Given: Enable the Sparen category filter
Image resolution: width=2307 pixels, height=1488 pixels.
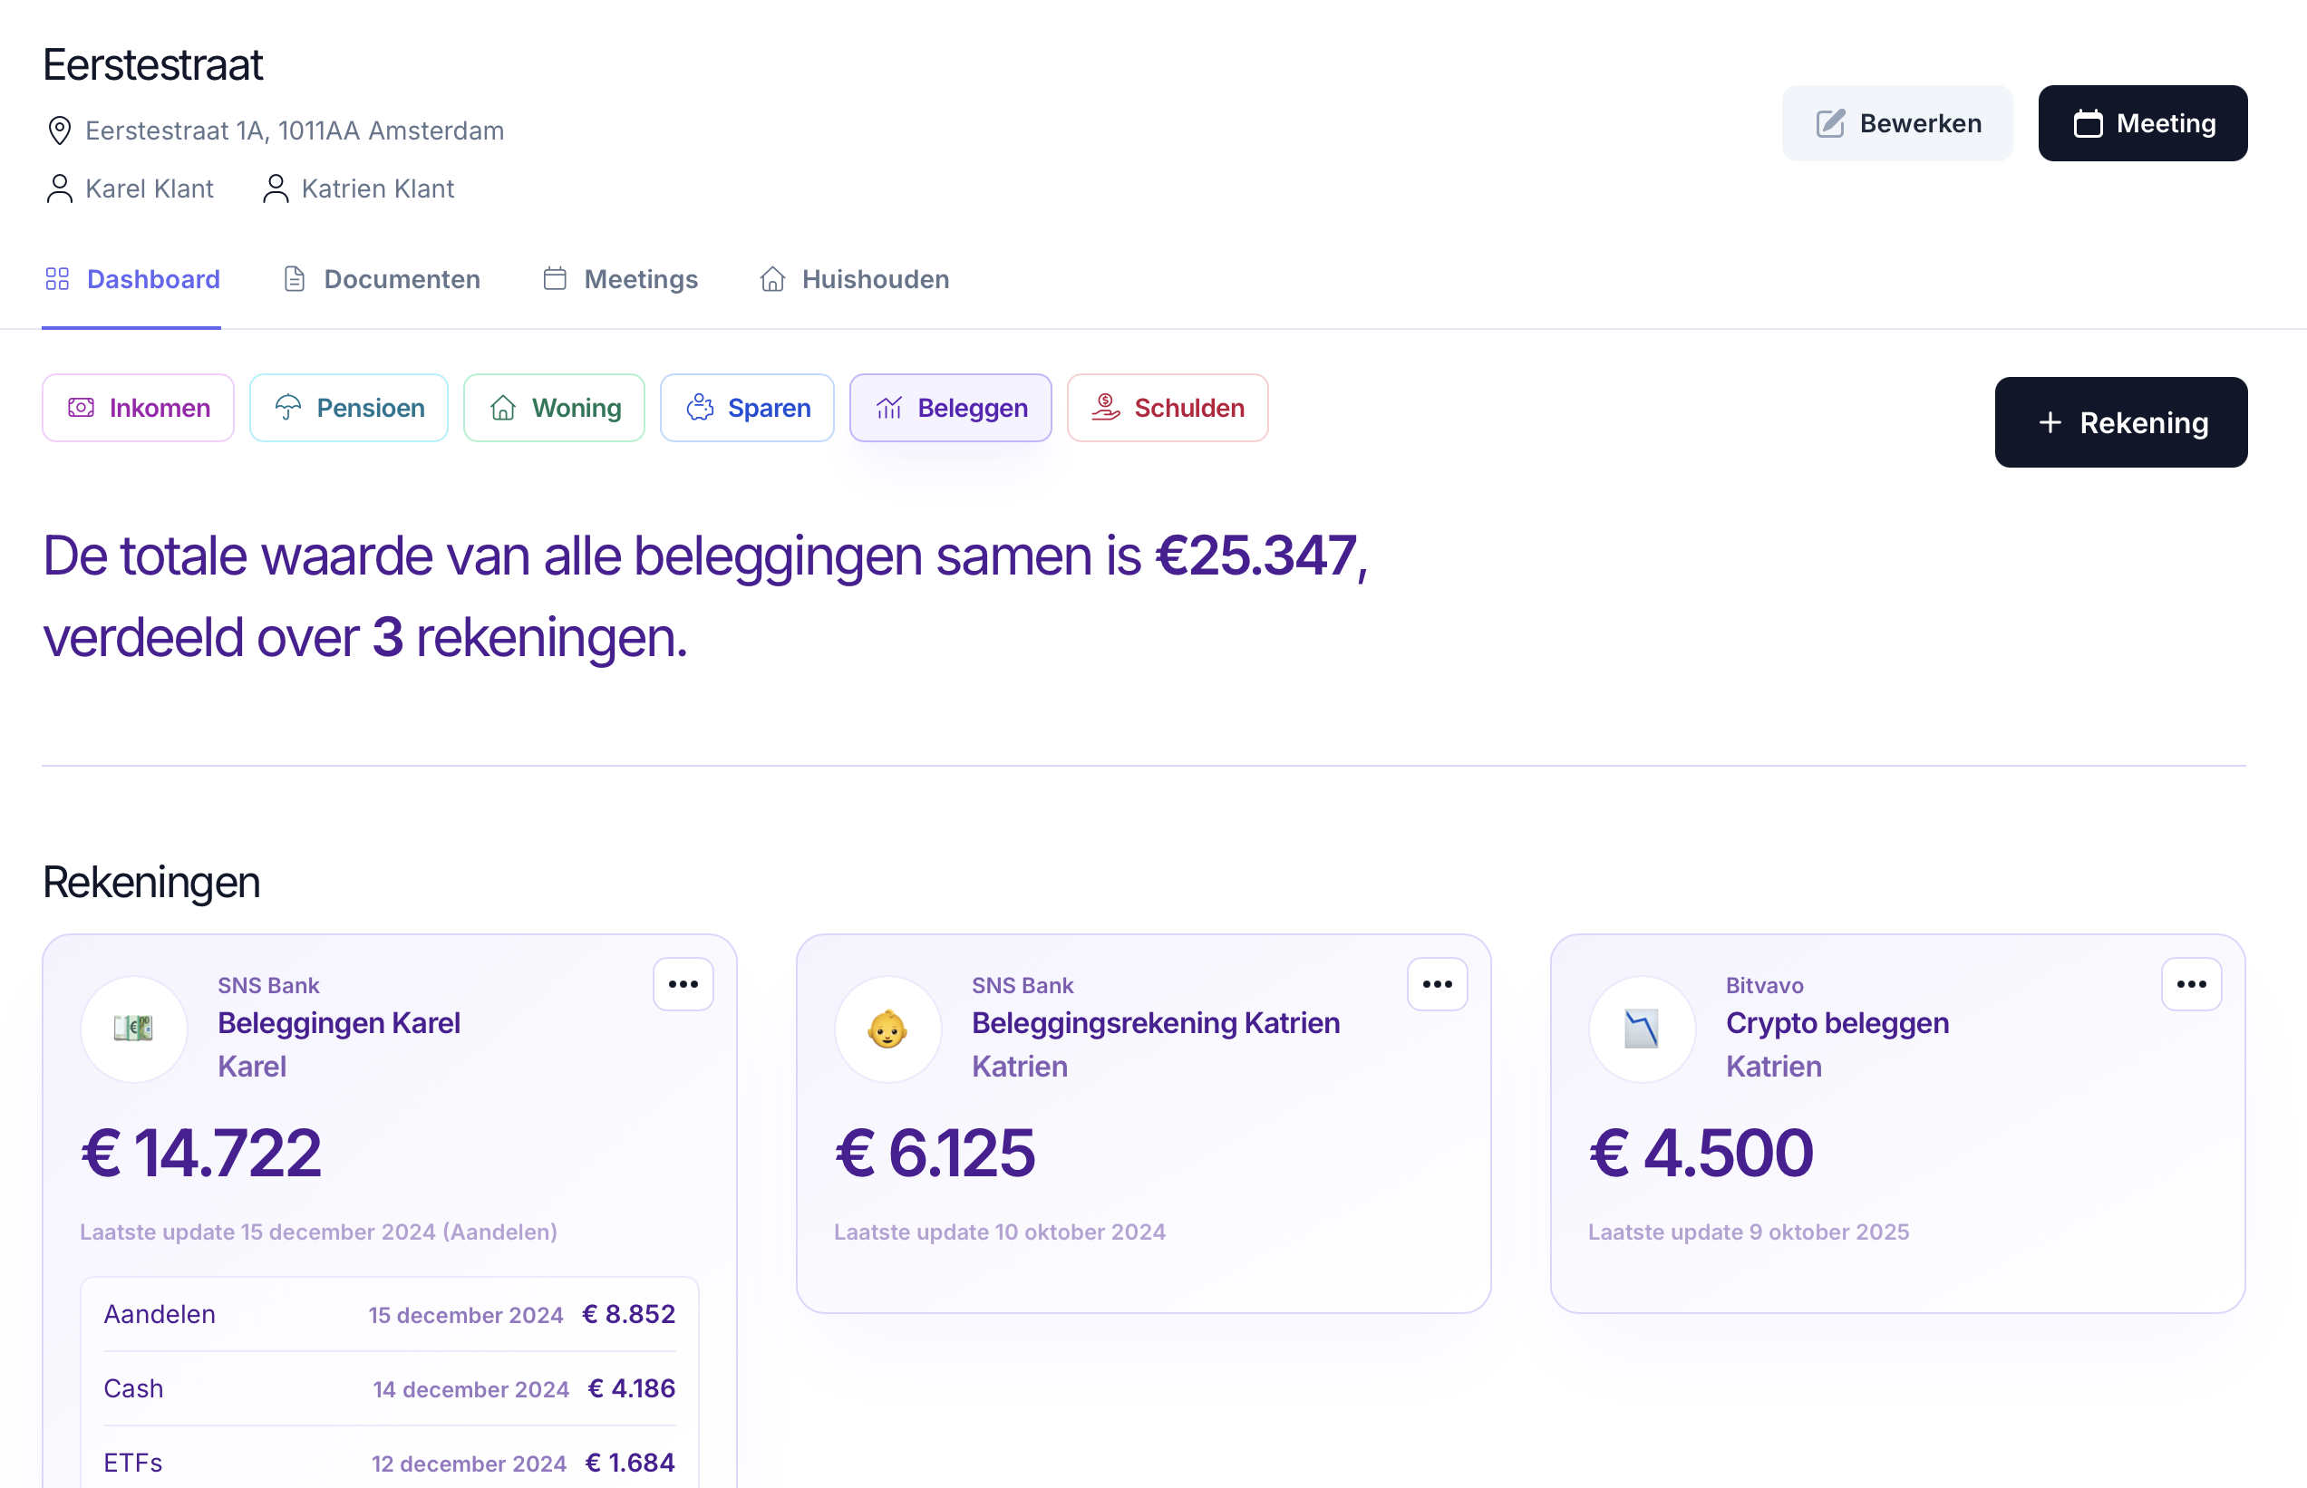Looking at the screenshot, I should tap(747, 407).
